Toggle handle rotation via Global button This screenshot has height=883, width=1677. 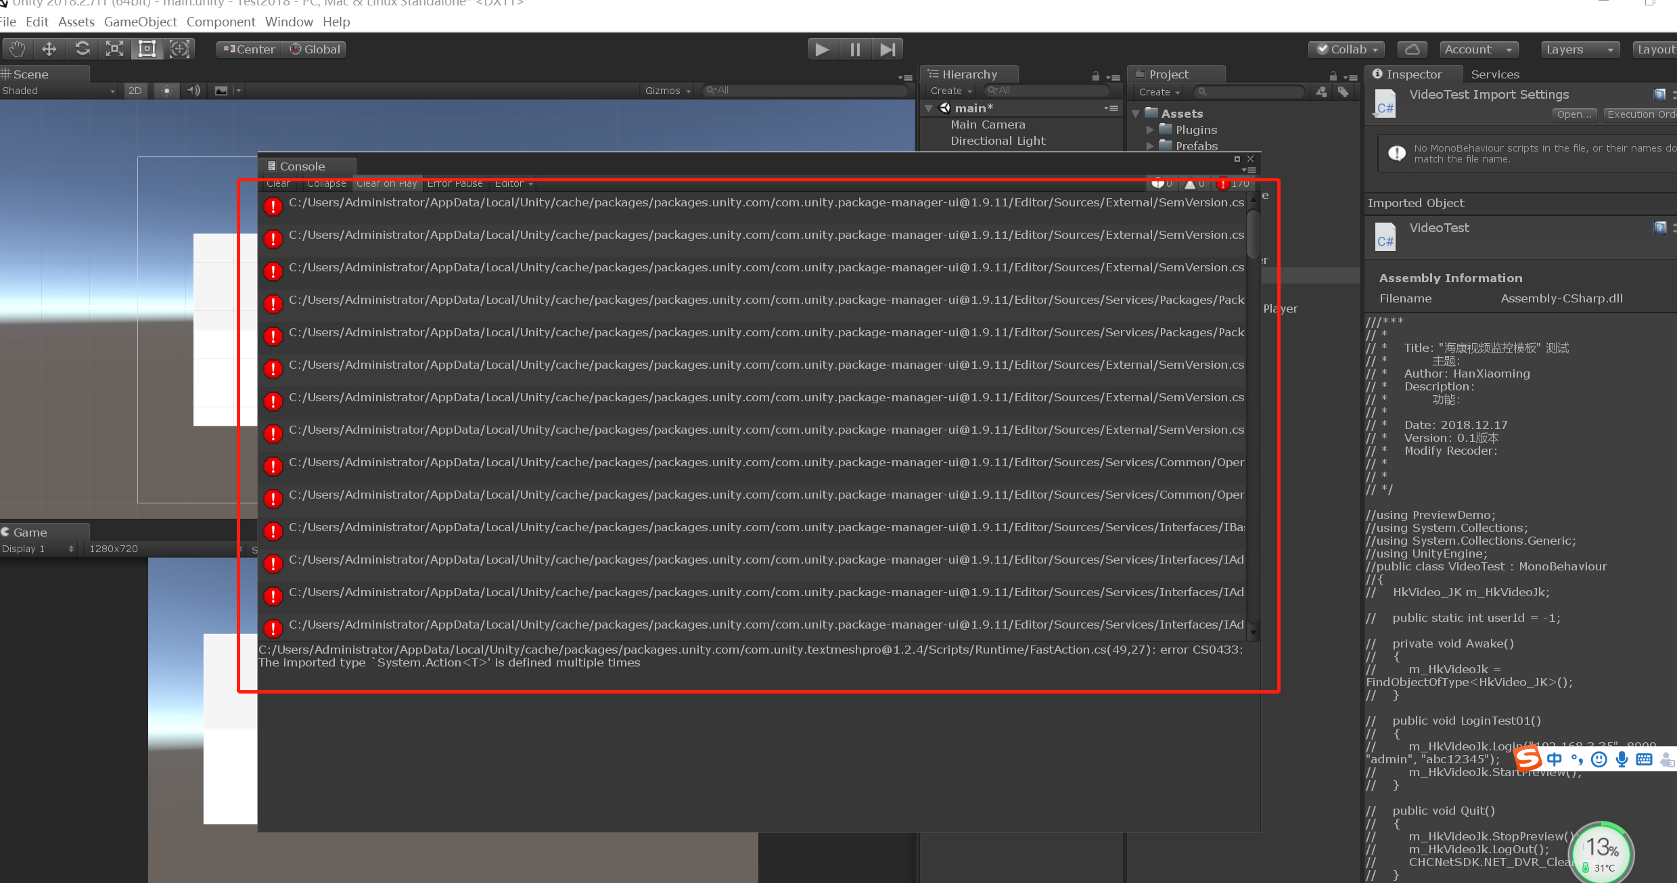click(315, 49)
